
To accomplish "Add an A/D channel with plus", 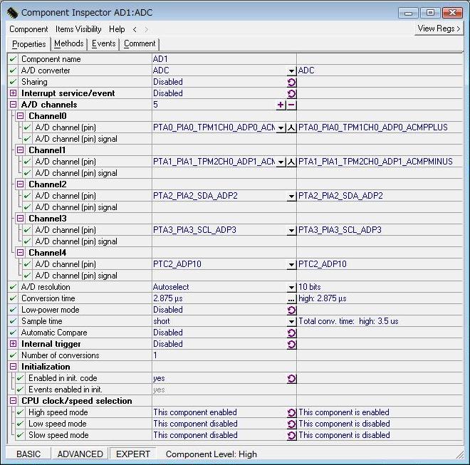I will pyautogui.click(x=281, y=105).
